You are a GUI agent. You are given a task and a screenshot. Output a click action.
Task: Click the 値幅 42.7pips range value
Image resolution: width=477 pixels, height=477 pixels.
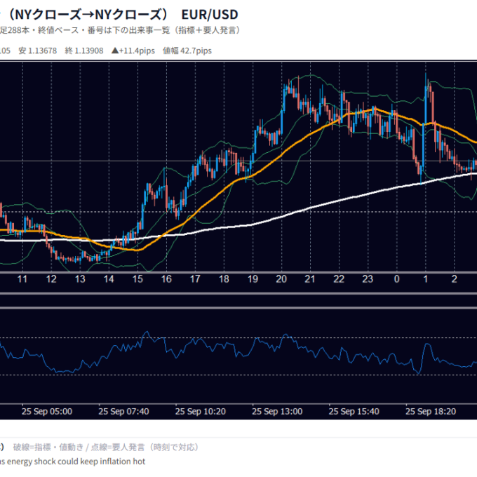[x=187, y=51]
